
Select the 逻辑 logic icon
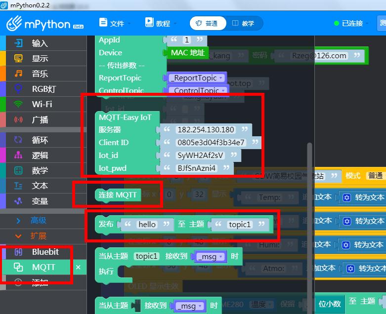(18, 155)
